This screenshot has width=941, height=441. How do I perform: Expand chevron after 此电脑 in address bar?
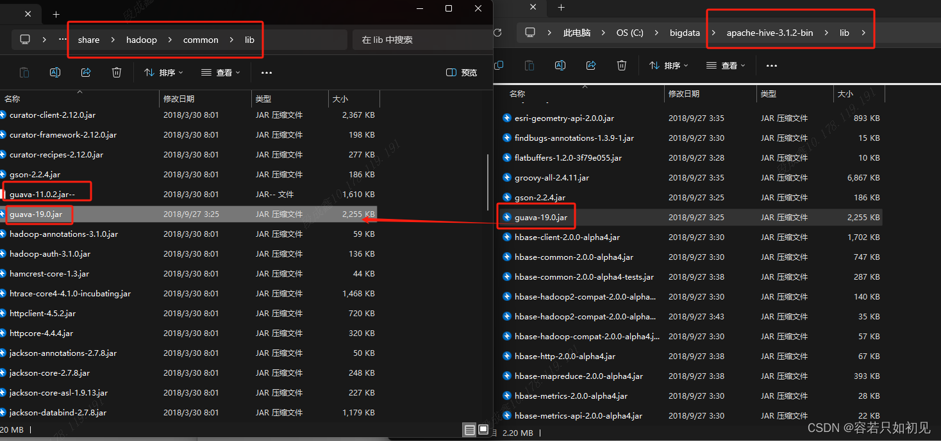pyautogui.click(x=603, y=33)
